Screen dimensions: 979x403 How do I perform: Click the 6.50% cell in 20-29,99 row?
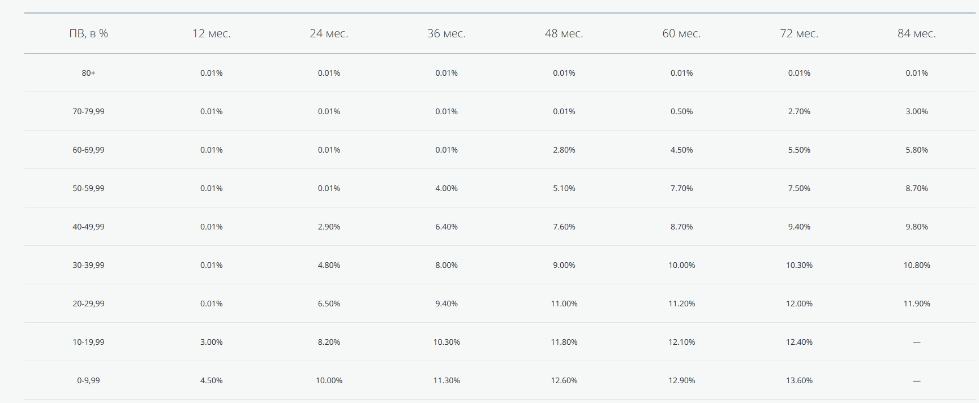pos(329,304)
